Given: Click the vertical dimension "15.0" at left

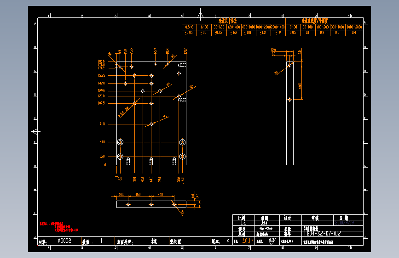Looking at the screenshot, I should [102, 157].
